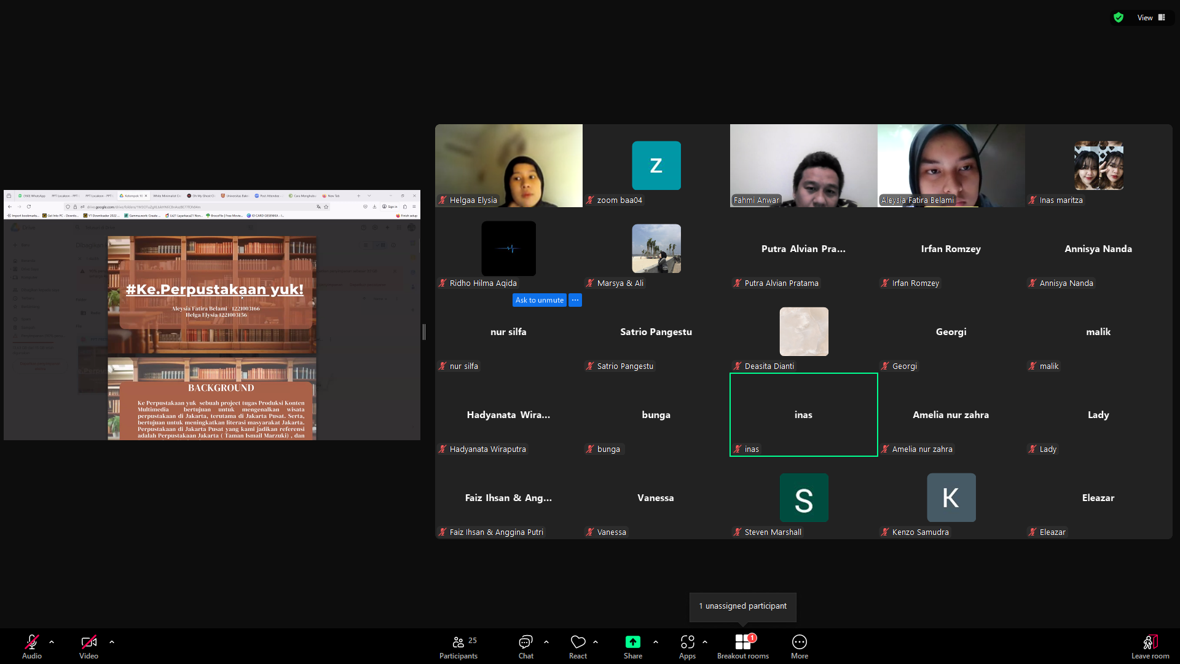
Task: Ask Ridho Hilma Aqida to unmute
Action: coord(540,300)
